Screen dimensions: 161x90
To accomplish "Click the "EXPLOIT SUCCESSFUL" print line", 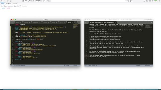I will coord(31,44).
